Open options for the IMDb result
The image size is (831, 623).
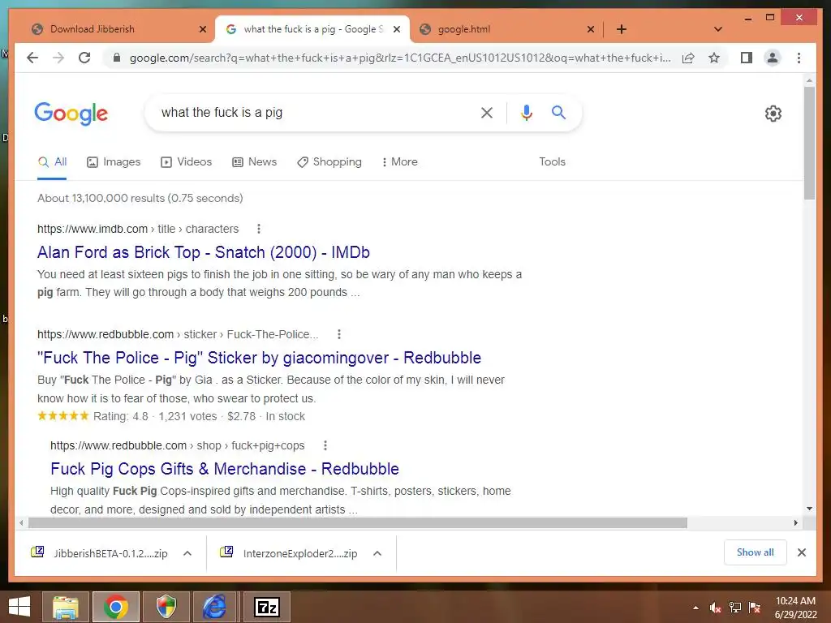point(259,229)
